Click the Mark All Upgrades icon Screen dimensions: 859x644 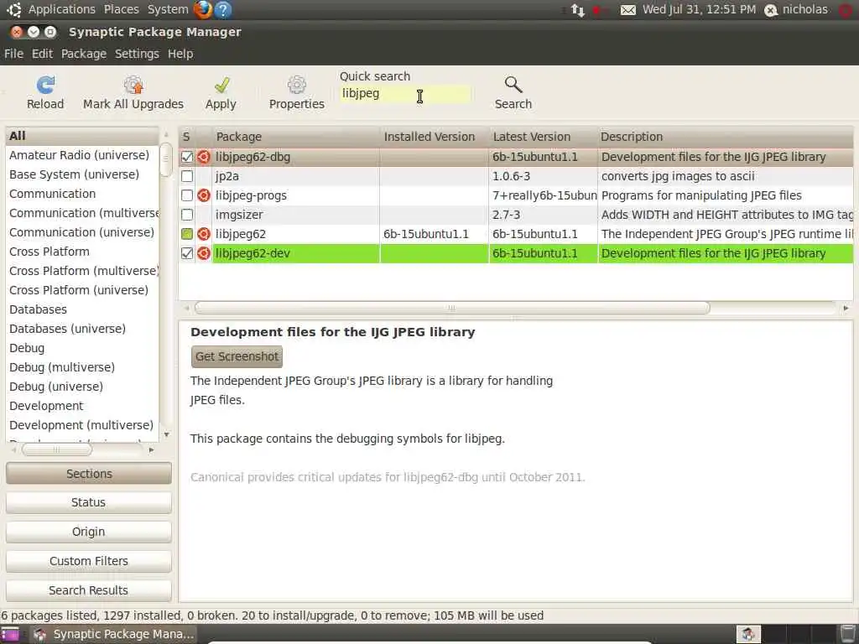pos(133,85)
